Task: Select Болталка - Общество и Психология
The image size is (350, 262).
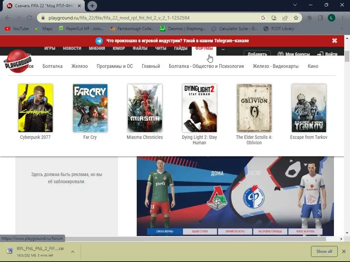Action: pyautogui.click(x=206, y=66)
